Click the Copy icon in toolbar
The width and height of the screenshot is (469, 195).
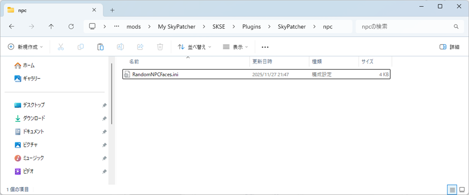click(81, 47)
